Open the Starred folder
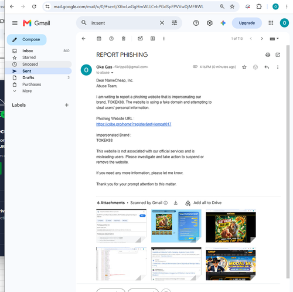This screenshot has height=292, width=293. (x=38, y=57)
